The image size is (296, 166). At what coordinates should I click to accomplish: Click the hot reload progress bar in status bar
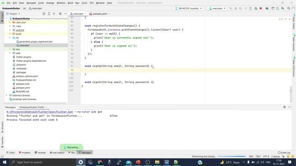tap(232, 156)
